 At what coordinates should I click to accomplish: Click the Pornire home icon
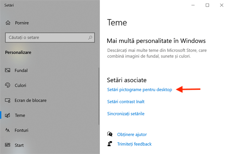tap(8, 23)
